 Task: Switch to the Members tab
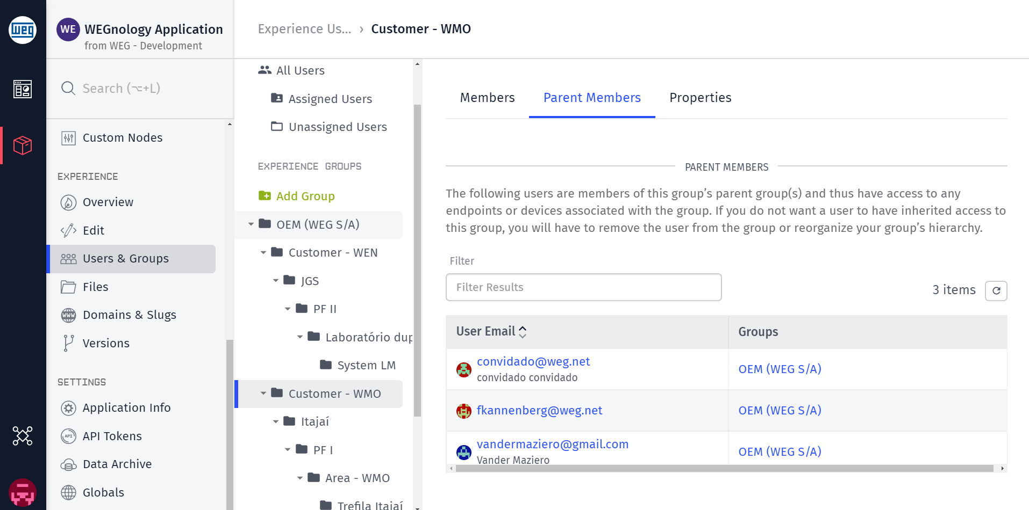(x=487, y=98)
